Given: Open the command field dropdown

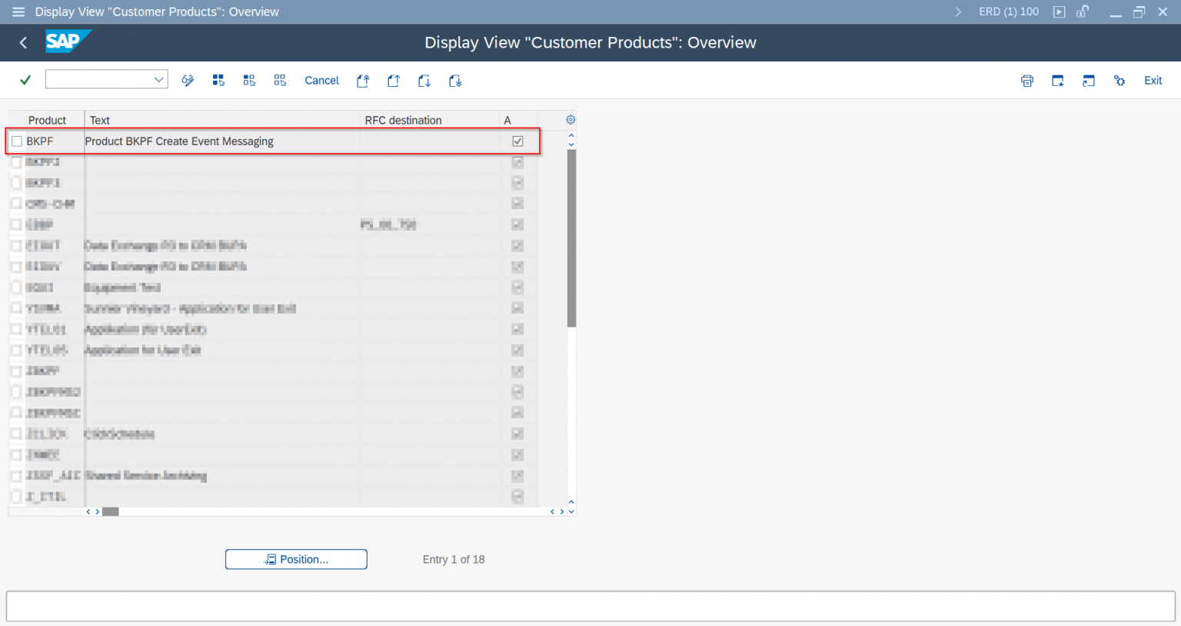Looking at the screenshot, I should click(158, 79).
